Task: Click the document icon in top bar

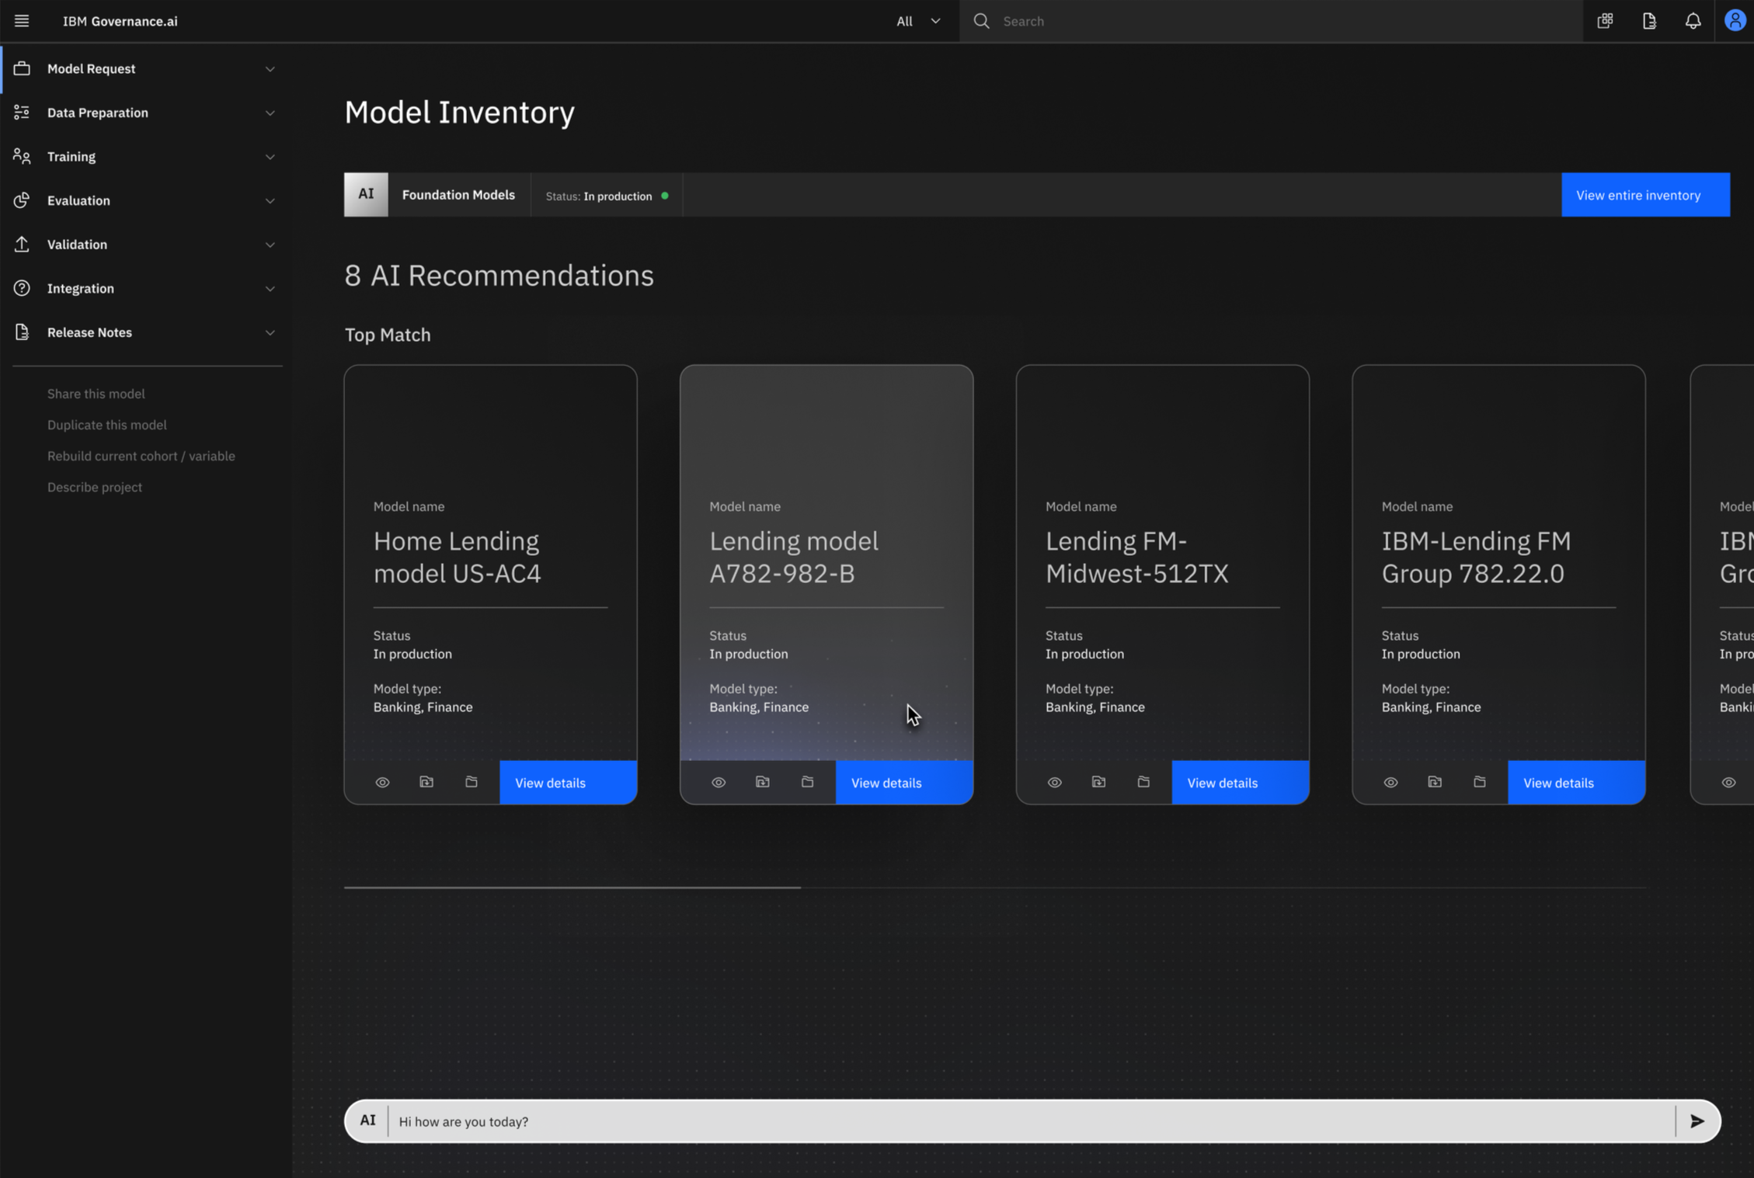Action: 1649,21
